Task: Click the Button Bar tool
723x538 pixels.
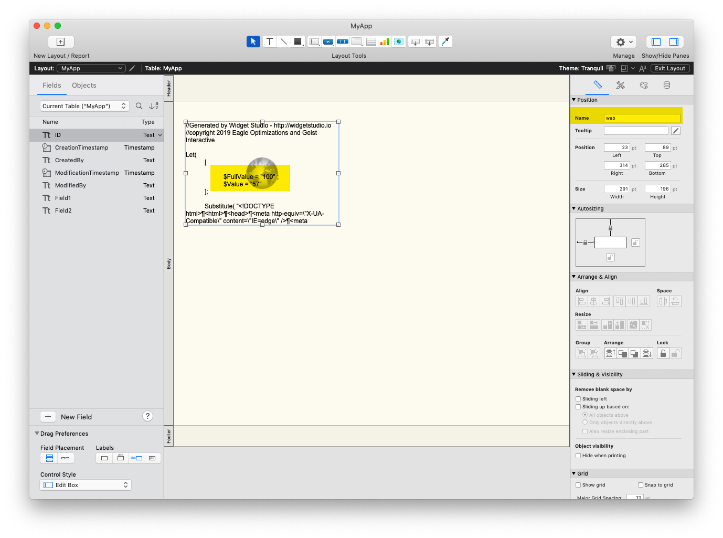Action: (343, 41)
